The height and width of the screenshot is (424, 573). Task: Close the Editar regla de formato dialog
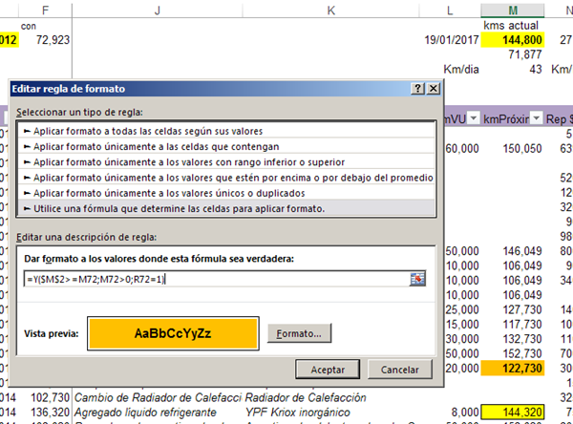(434, 89)
